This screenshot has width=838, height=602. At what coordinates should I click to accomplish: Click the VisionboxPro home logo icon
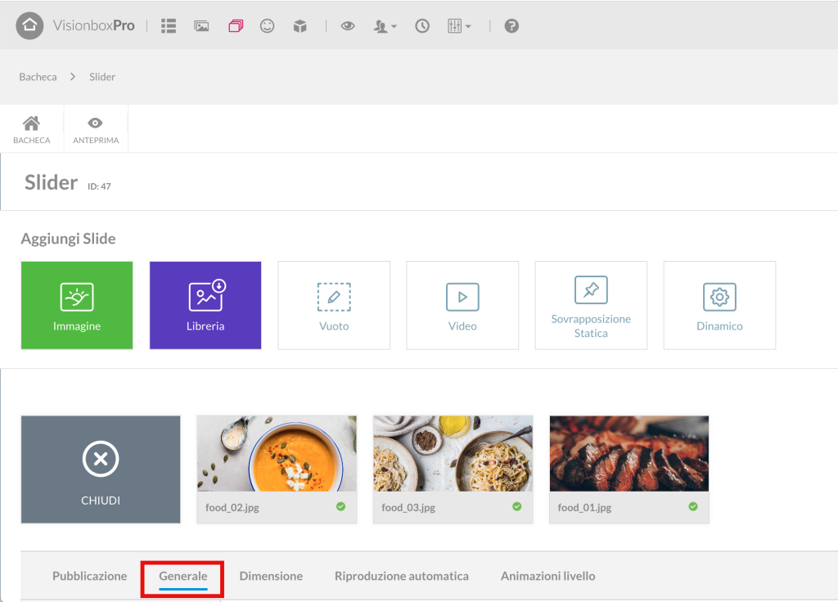(29, 25)
